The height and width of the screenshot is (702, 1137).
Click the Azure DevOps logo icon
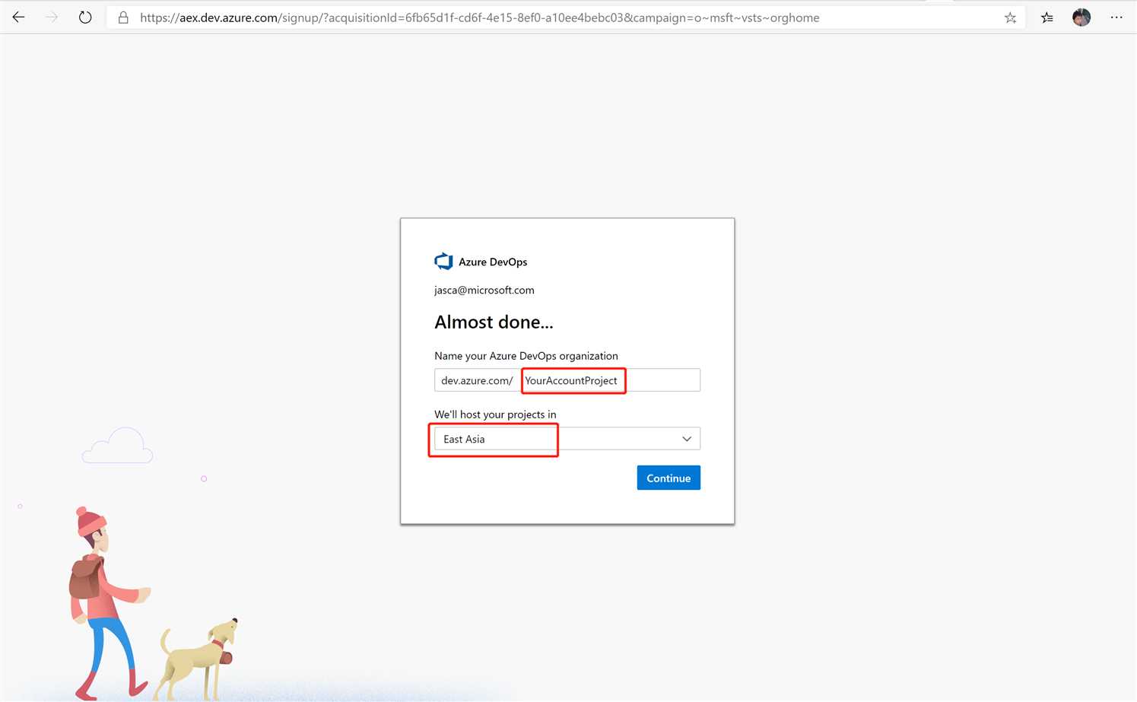point(443,262)
